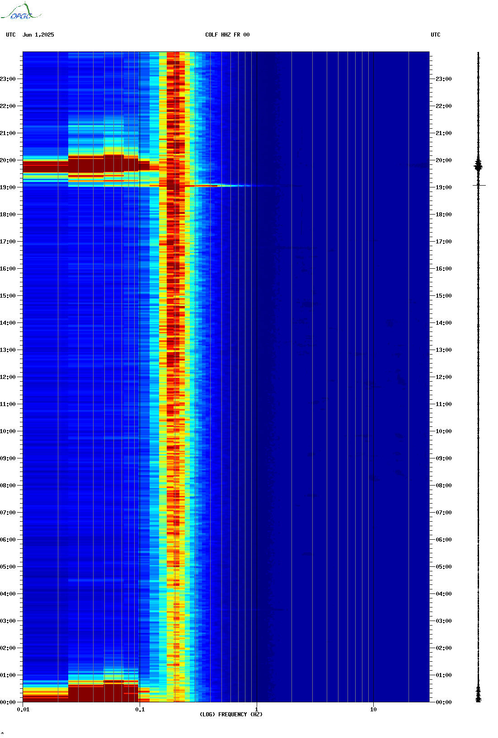This screenshot has width=498, height=738.
Task: Click the 1 Hz frequency axis label
Action: click(257, 710)
